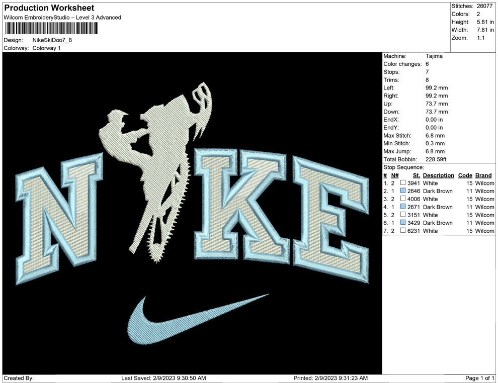Click the Down measurement label

pos(391,112)
